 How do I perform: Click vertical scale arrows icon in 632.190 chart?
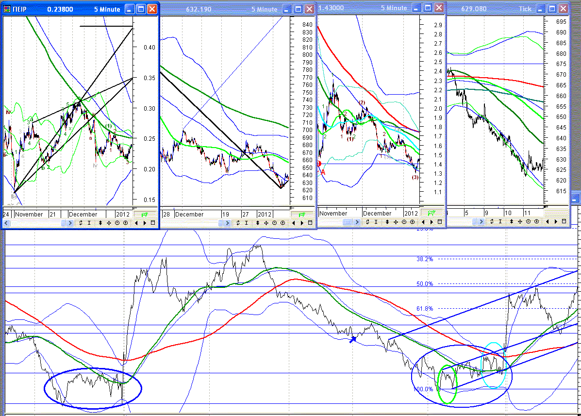[258, 223]
